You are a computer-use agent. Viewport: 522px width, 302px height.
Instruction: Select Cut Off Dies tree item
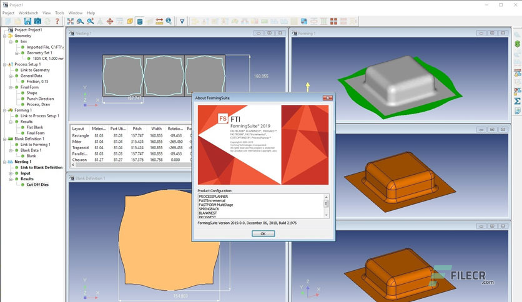pyautogui.click(x=37, y=185)
